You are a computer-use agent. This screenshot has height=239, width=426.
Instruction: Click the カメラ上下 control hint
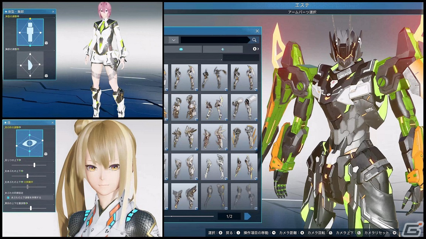pyautogui.click(x=348, y=232)
